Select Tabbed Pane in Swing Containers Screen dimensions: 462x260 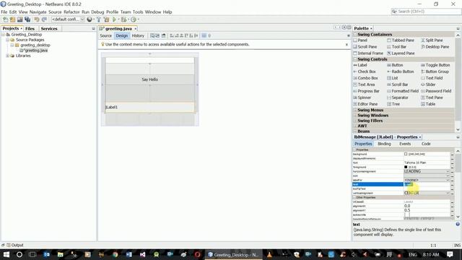point(401,40)
